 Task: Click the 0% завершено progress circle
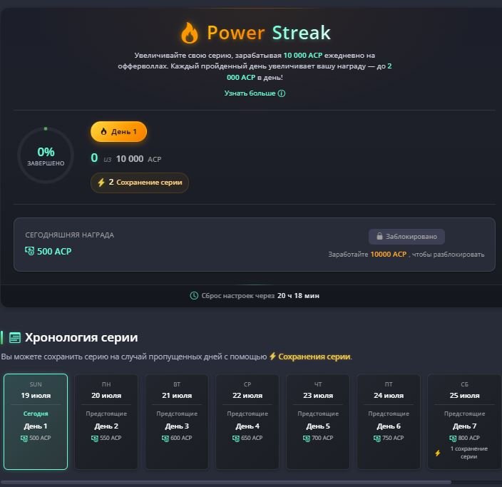click(46, 155)
